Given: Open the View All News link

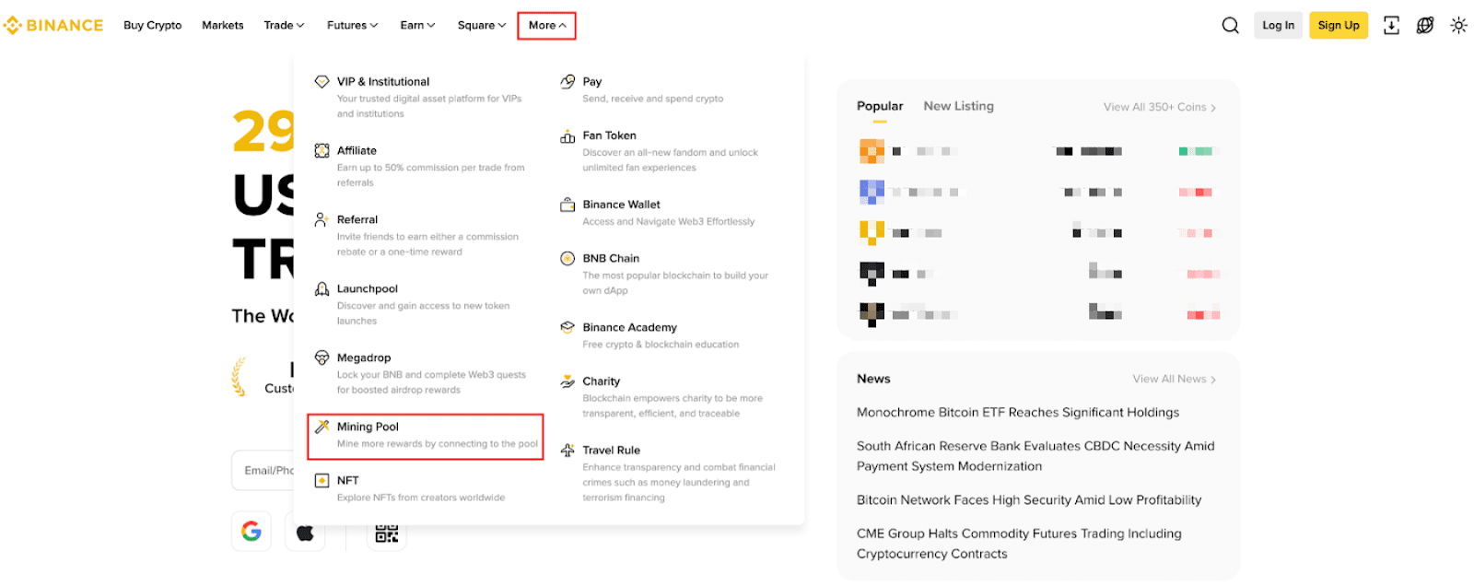Looking at the screenshot, I should (1174, 379).
